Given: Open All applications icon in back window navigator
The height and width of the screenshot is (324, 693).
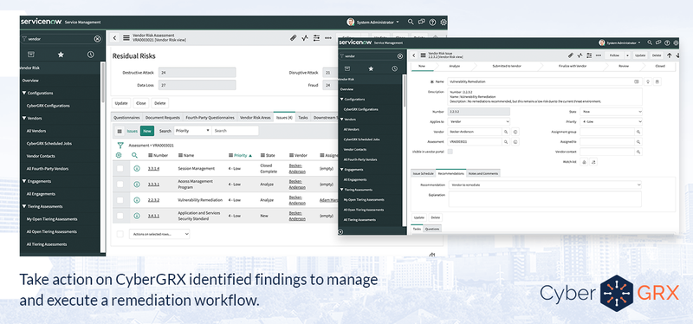Looking at the screenshot, I should click(31, 55).
